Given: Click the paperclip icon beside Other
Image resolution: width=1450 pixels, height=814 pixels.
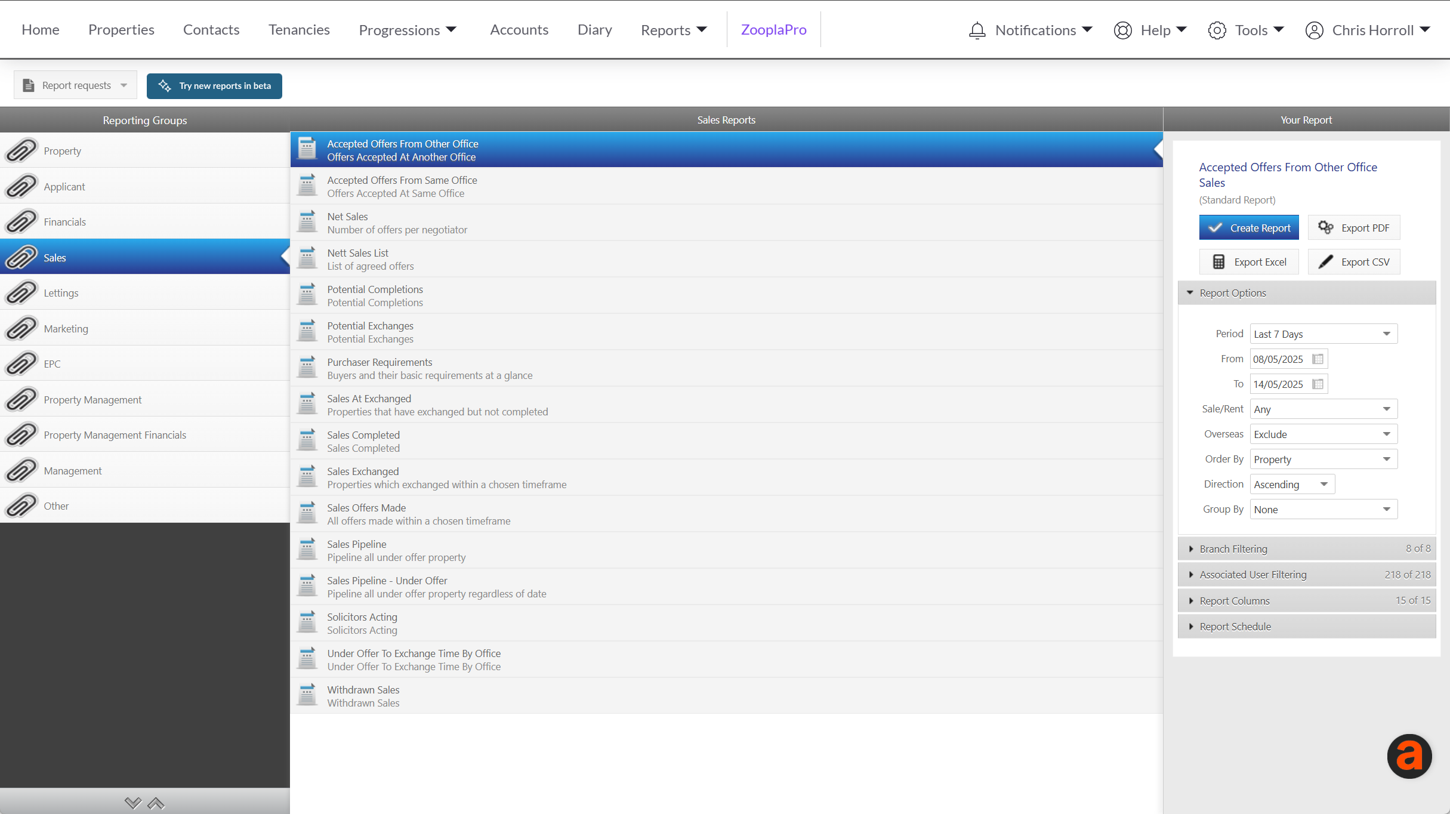Looking at the screenshot, I should click(x=21, y=505).
